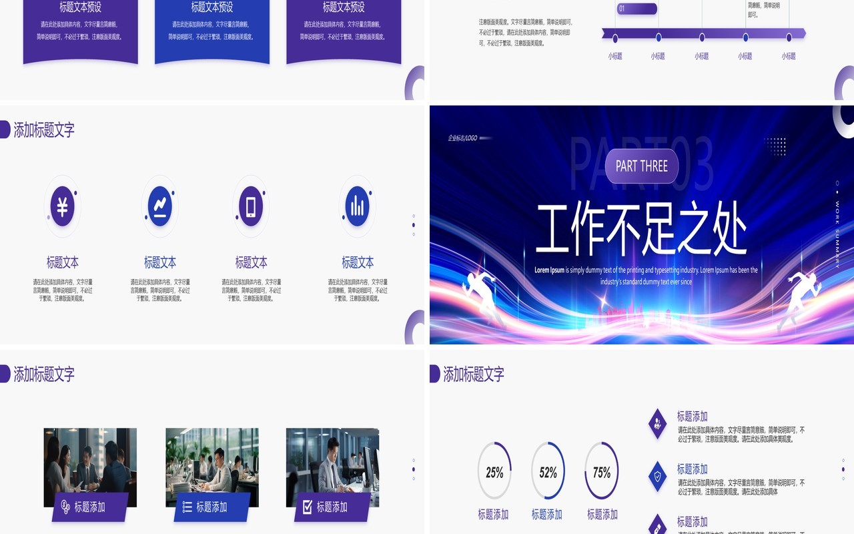Image resolution: width=854 pixels, height=534 pixels.
Task: Click the vertical WORK SUMMARY text
Action: tap(837, 234)
